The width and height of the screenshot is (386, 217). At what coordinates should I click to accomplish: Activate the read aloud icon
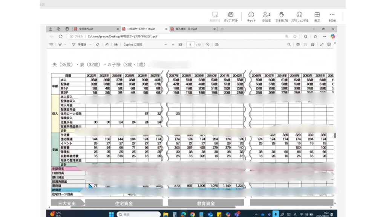tap(107, 44)
